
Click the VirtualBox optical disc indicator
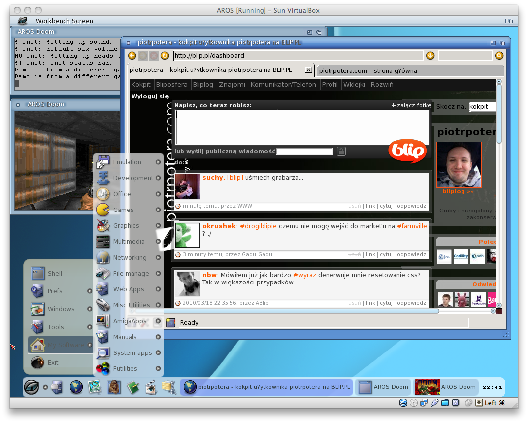click(414, 403)
